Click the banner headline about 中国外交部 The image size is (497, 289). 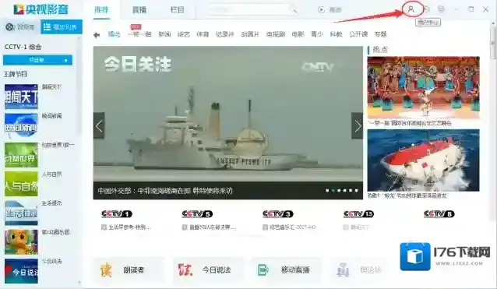click(x=165, y=190)
